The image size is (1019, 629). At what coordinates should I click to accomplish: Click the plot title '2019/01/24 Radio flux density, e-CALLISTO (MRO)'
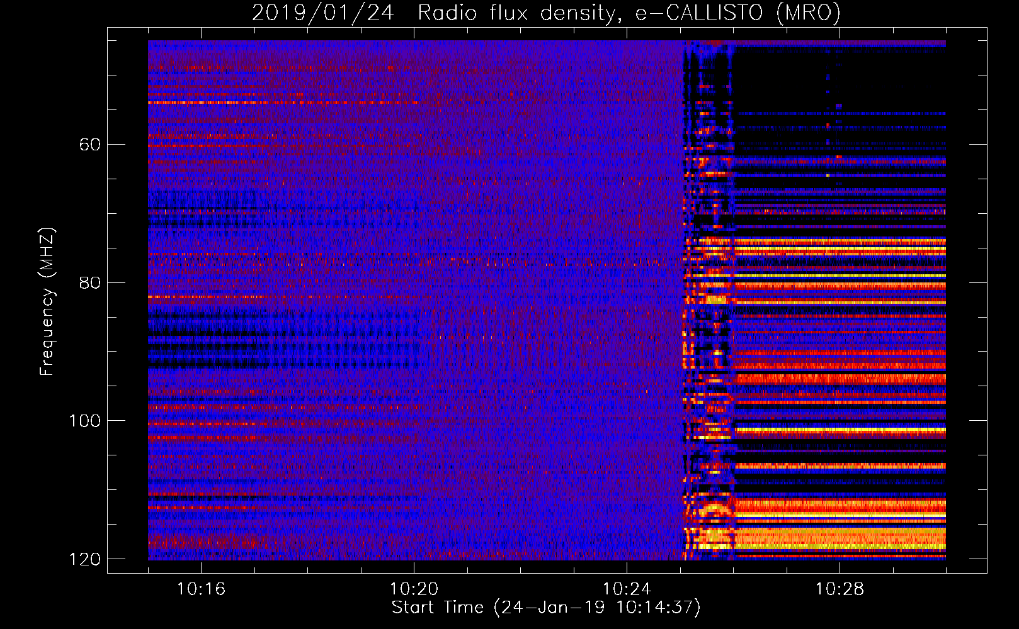point(546,13)
